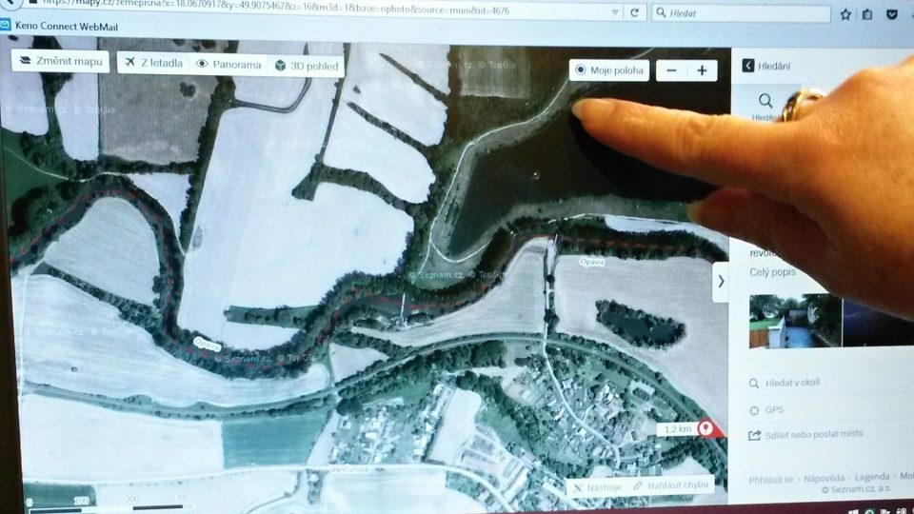Click the Hledat browser search field

[743, 14]
